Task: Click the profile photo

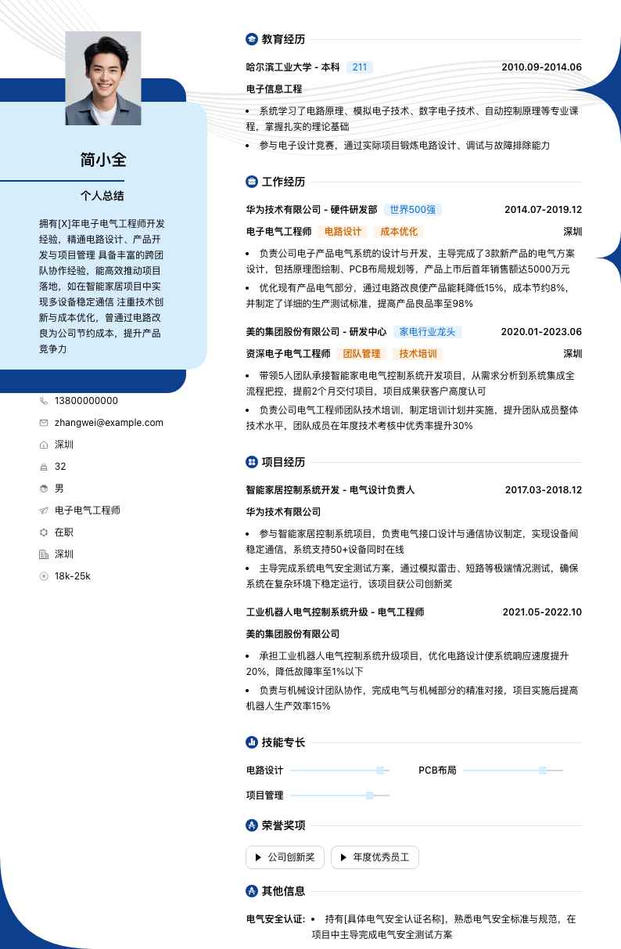Action: pos(103,78)
